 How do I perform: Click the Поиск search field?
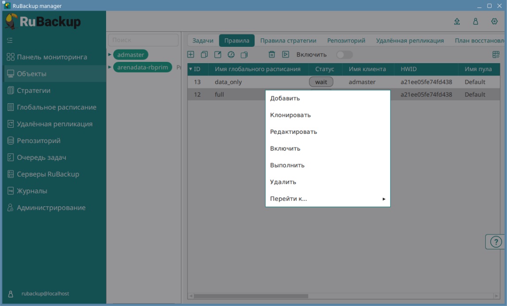pos(143,40)
